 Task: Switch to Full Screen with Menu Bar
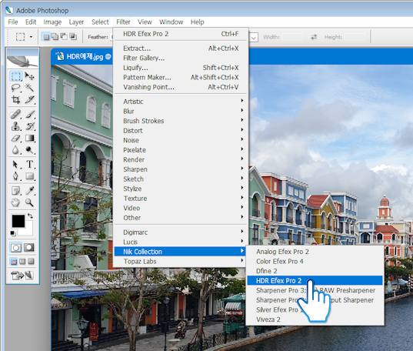pyautogui.click(x=22, y=262)
